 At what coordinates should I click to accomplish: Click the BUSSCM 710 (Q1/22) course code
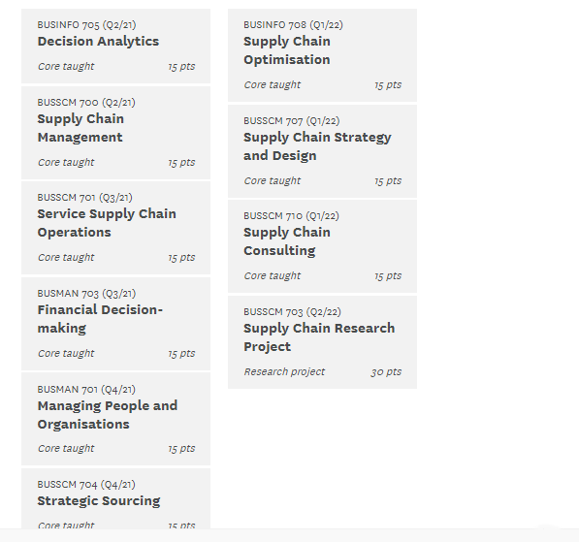point(291,215)
